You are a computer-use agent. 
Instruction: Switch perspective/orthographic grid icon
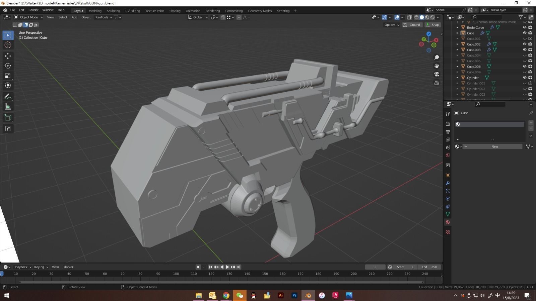tap(437, 83)
